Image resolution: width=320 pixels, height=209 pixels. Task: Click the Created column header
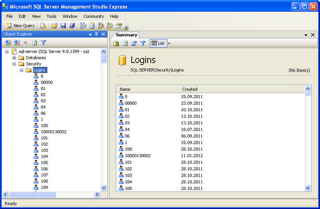237,89
